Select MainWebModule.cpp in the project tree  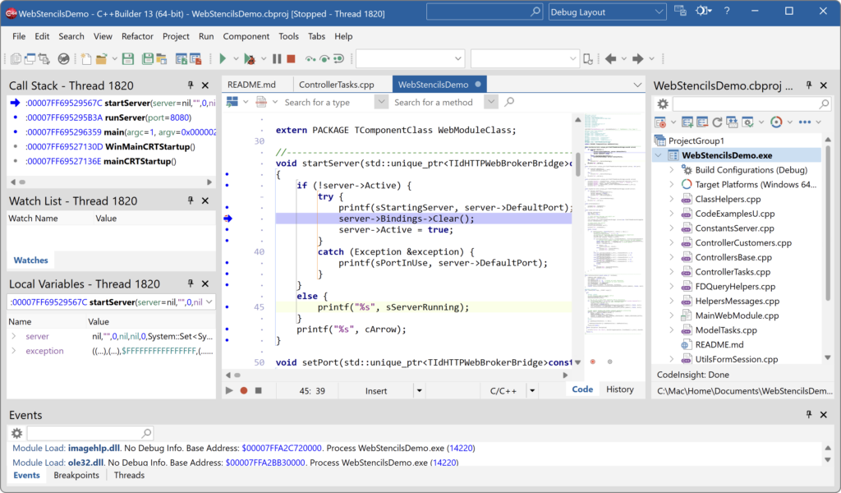pyautogui.click(x=737, y=316)
